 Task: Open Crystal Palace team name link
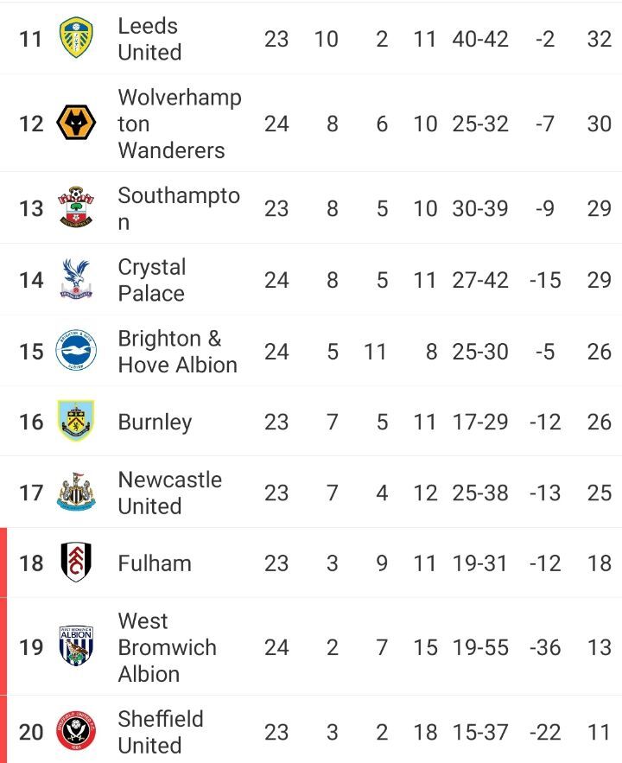pyautogui.click(x=151, y=280)
